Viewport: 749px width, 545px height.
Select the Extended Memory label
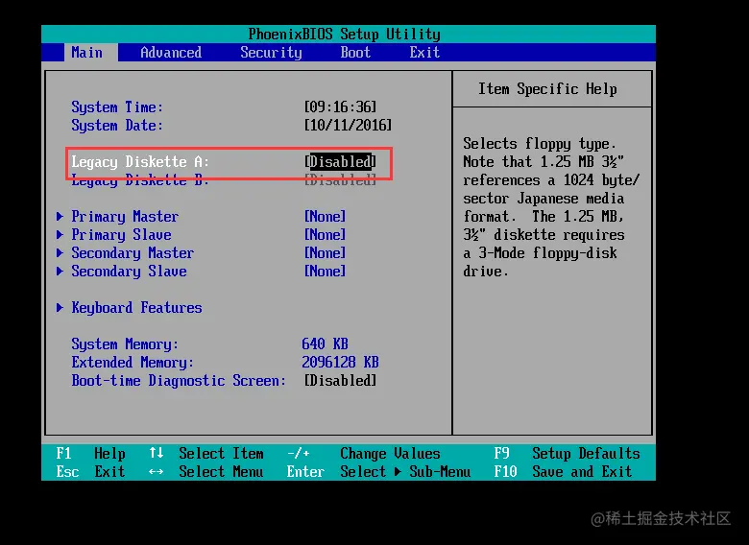(133, 363)
